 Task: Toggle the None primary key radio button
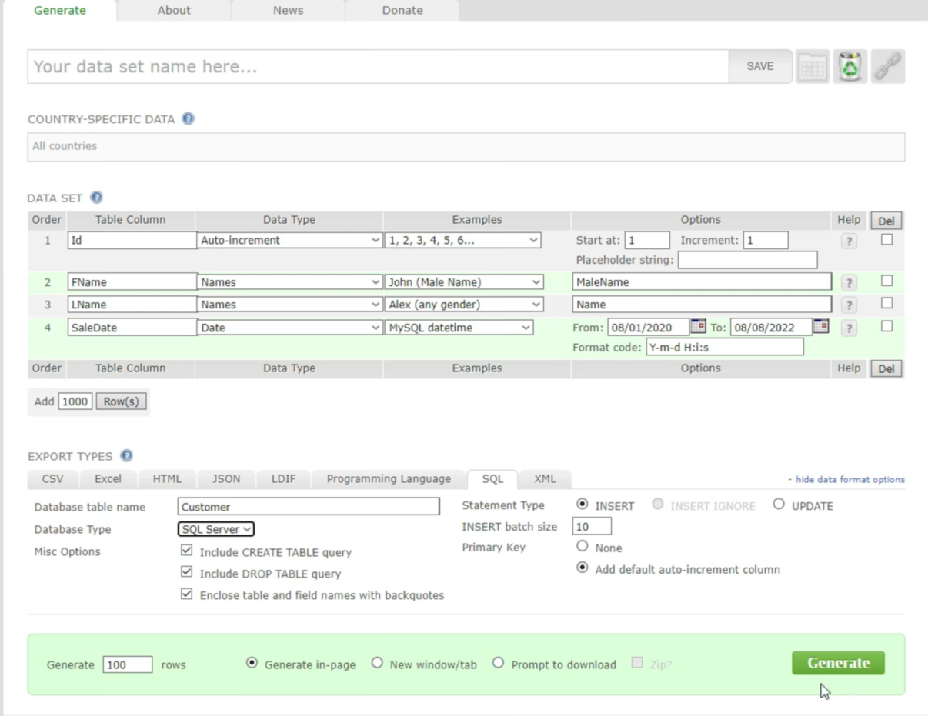click(x=583, y=546)
